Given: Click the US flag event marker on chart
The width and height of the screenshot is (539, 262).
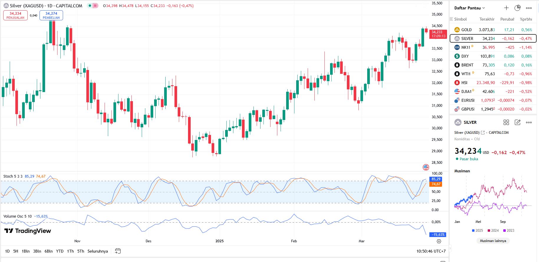Looking at the screenshot, I should [x=426, y=167].
